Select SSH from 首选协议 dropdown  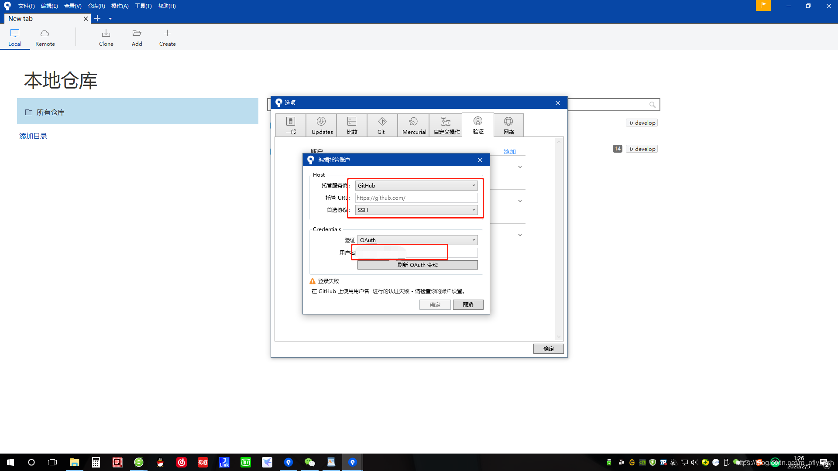416,209
